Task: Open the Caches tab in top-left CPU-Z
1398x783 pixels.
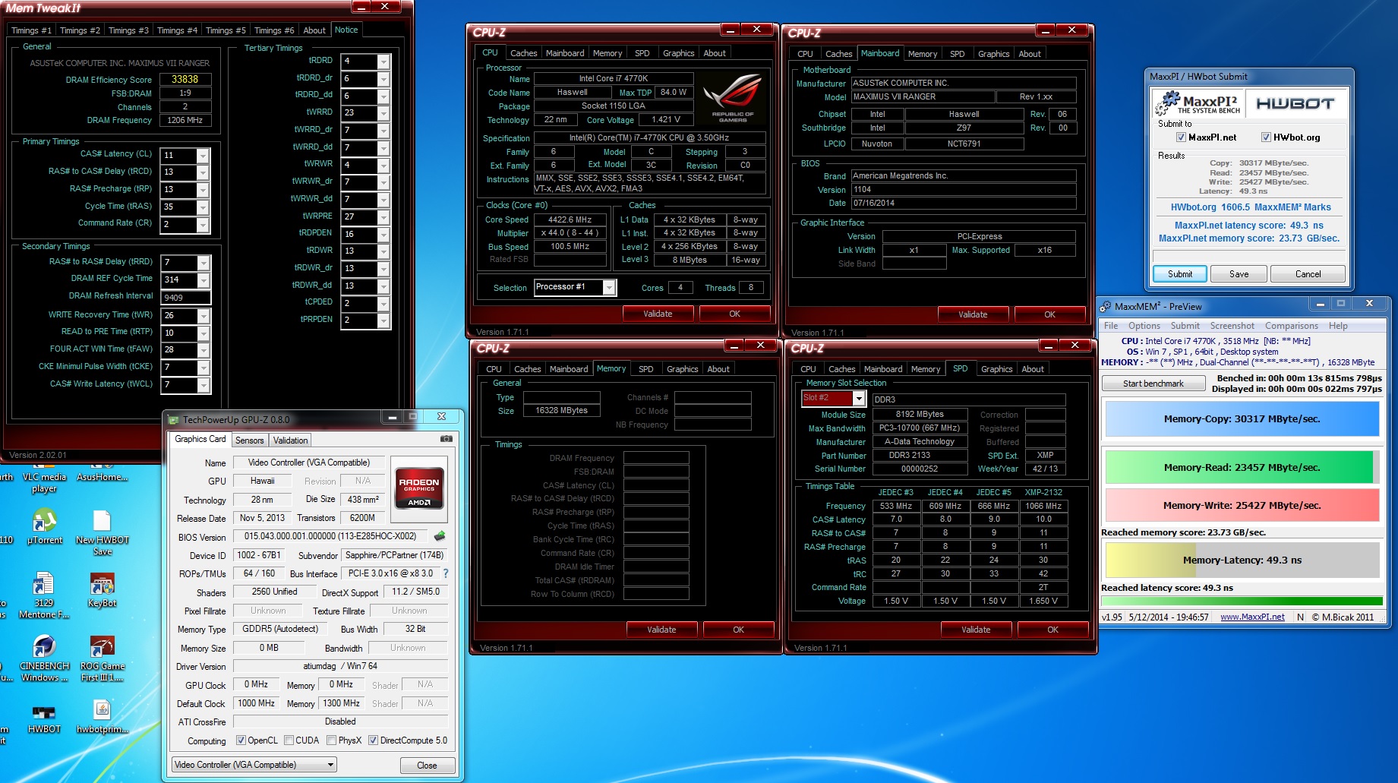Action: pos(523,53)
